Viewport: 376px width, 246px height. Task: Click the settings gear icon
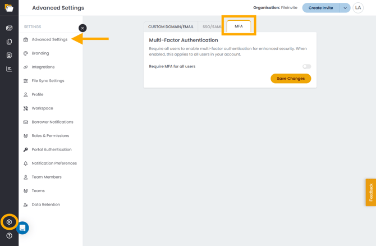[9, 222]
